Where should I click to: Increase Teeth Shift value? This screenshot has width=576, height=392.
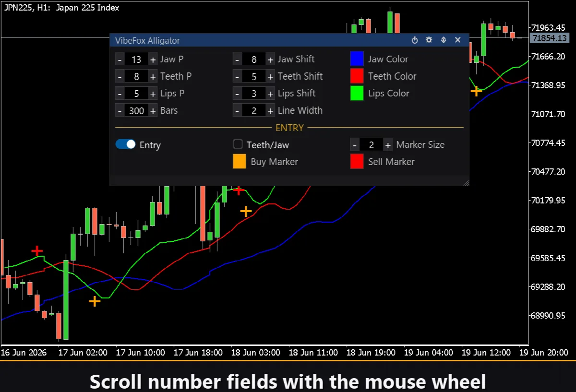(270, 76)
